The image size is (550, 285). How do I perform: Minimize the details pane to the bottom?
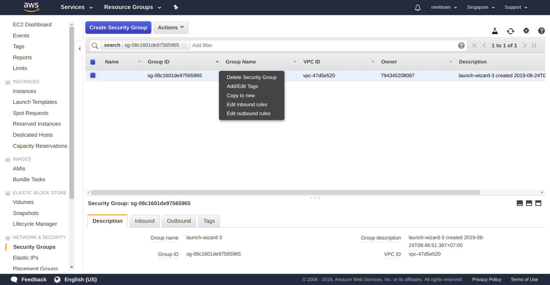[x=520, y=203]
